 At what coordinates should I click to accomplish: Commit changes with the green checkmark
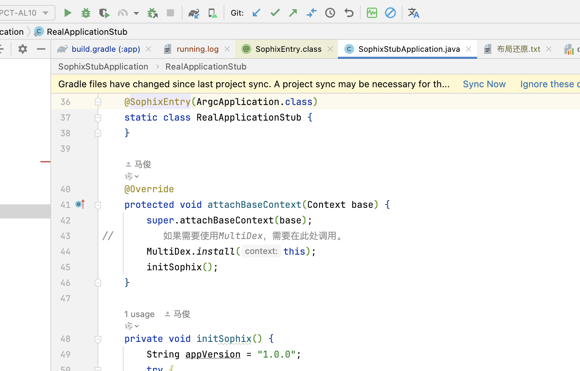coord(275,13)
